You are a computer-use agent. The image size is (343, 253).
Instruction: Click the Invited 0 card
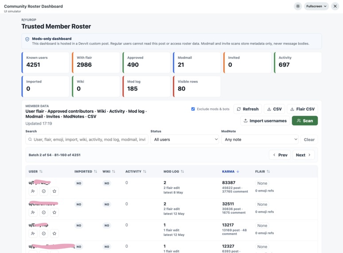tap(247, 63)
